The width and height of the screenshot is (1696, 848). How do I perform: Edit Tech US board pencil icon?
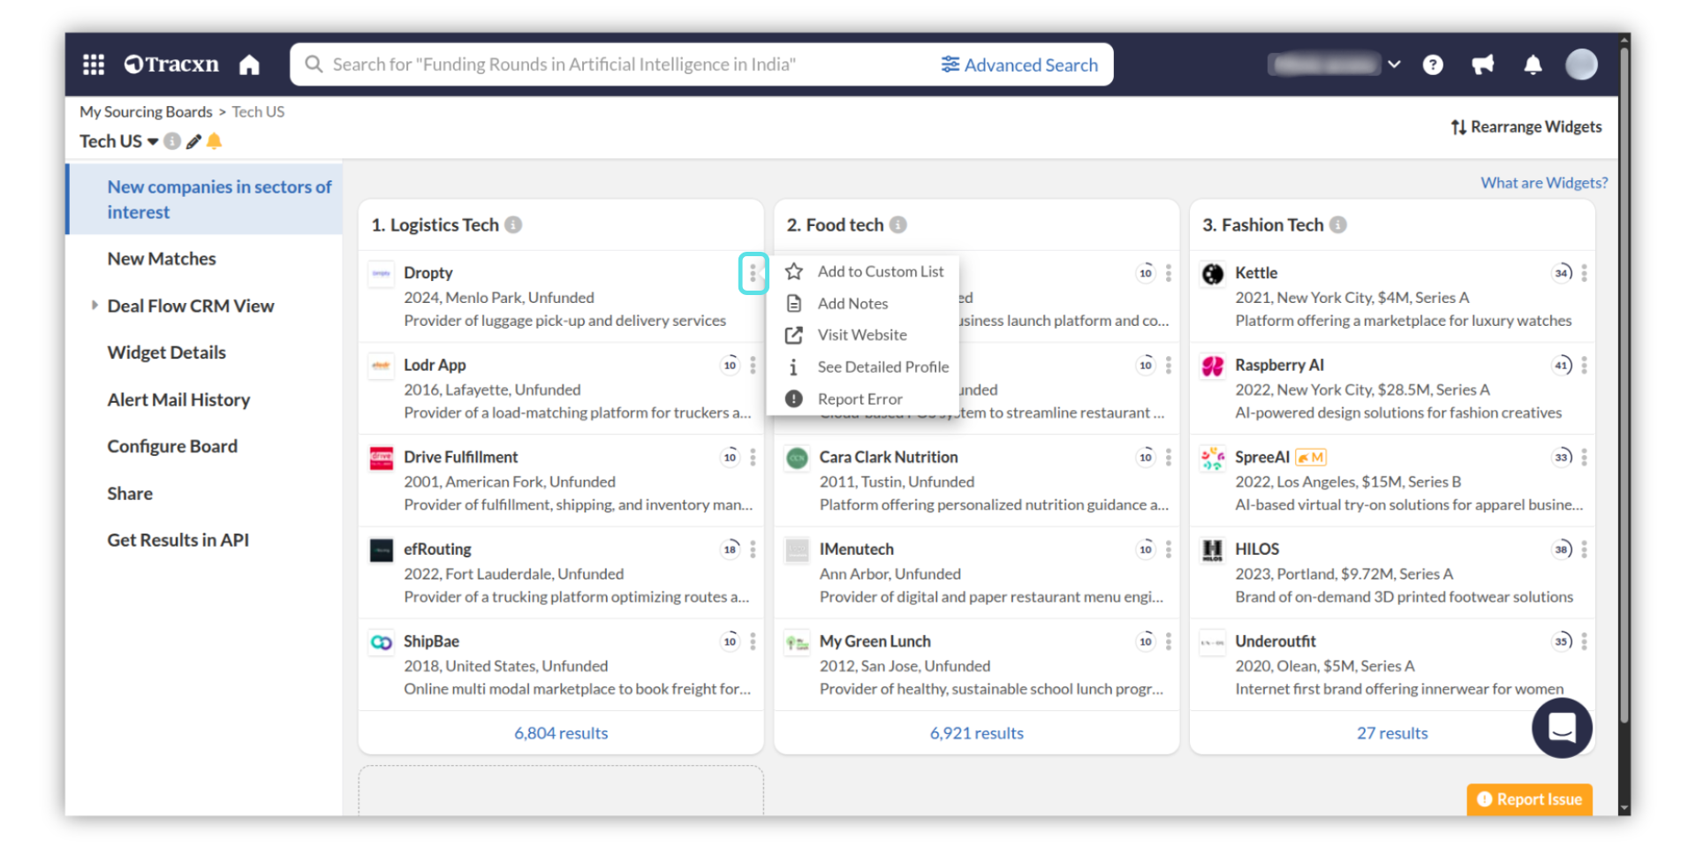coord(193,141)
